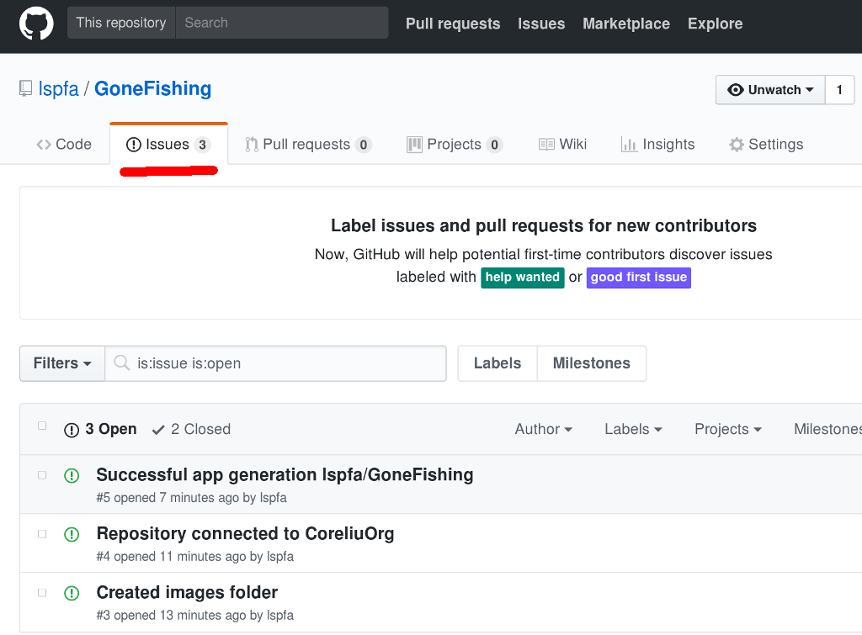
Task: Click the This repository search scope
Action: pyautogui.click(x=121, y=23)
